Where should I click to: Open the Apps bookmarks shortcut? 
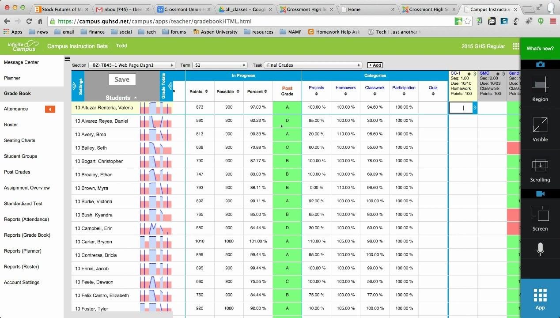click(x=13, y=32)
